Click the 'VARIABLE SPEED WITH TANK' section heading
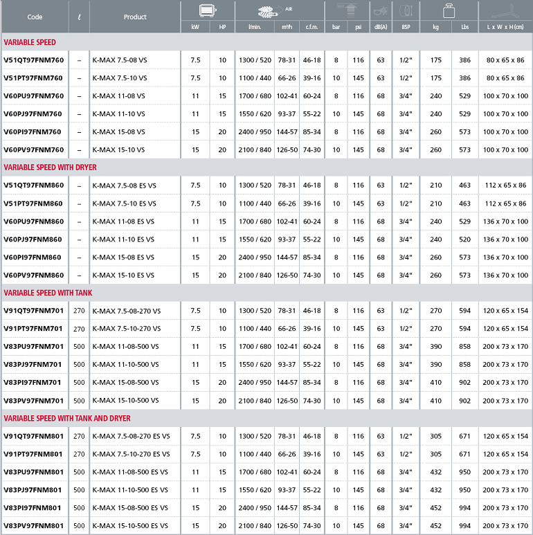 point(48,293)
